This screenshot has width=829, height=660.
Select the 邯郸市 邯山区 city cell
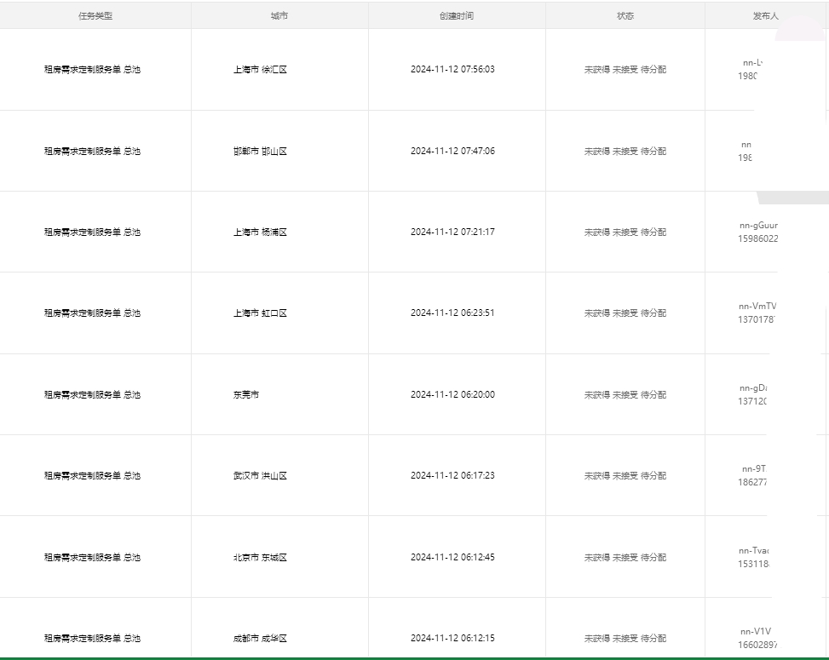260,152
